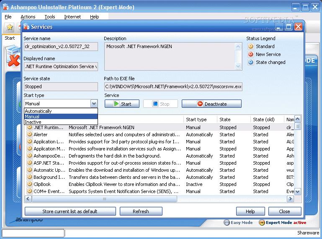
Task: Click the services list scroll up arrow
Action: coord(298,119)
